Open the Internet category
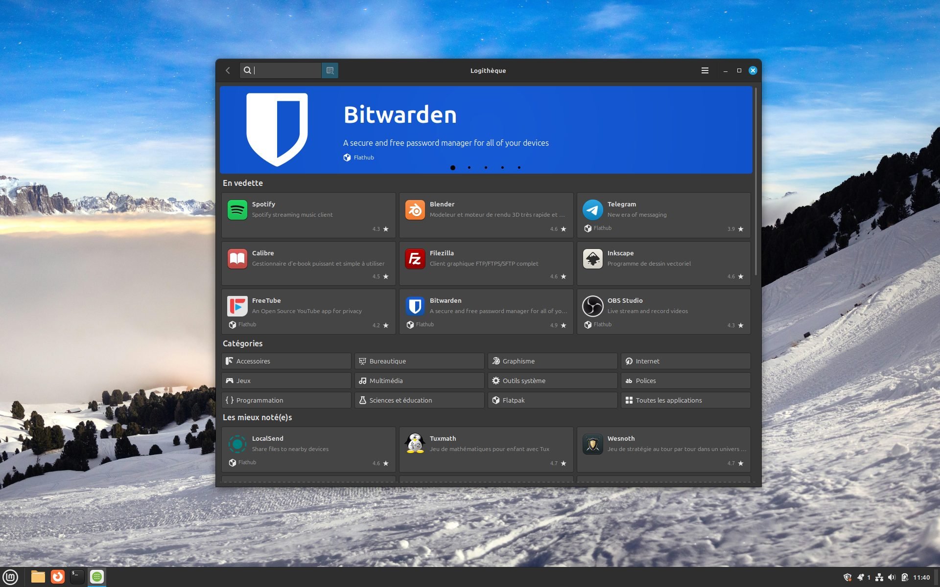The width and height of the screenshot is (940, 587). (686, 361)
